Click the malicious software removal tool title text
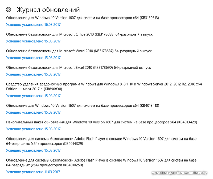 pyautogui.click(x=104, y=87)
